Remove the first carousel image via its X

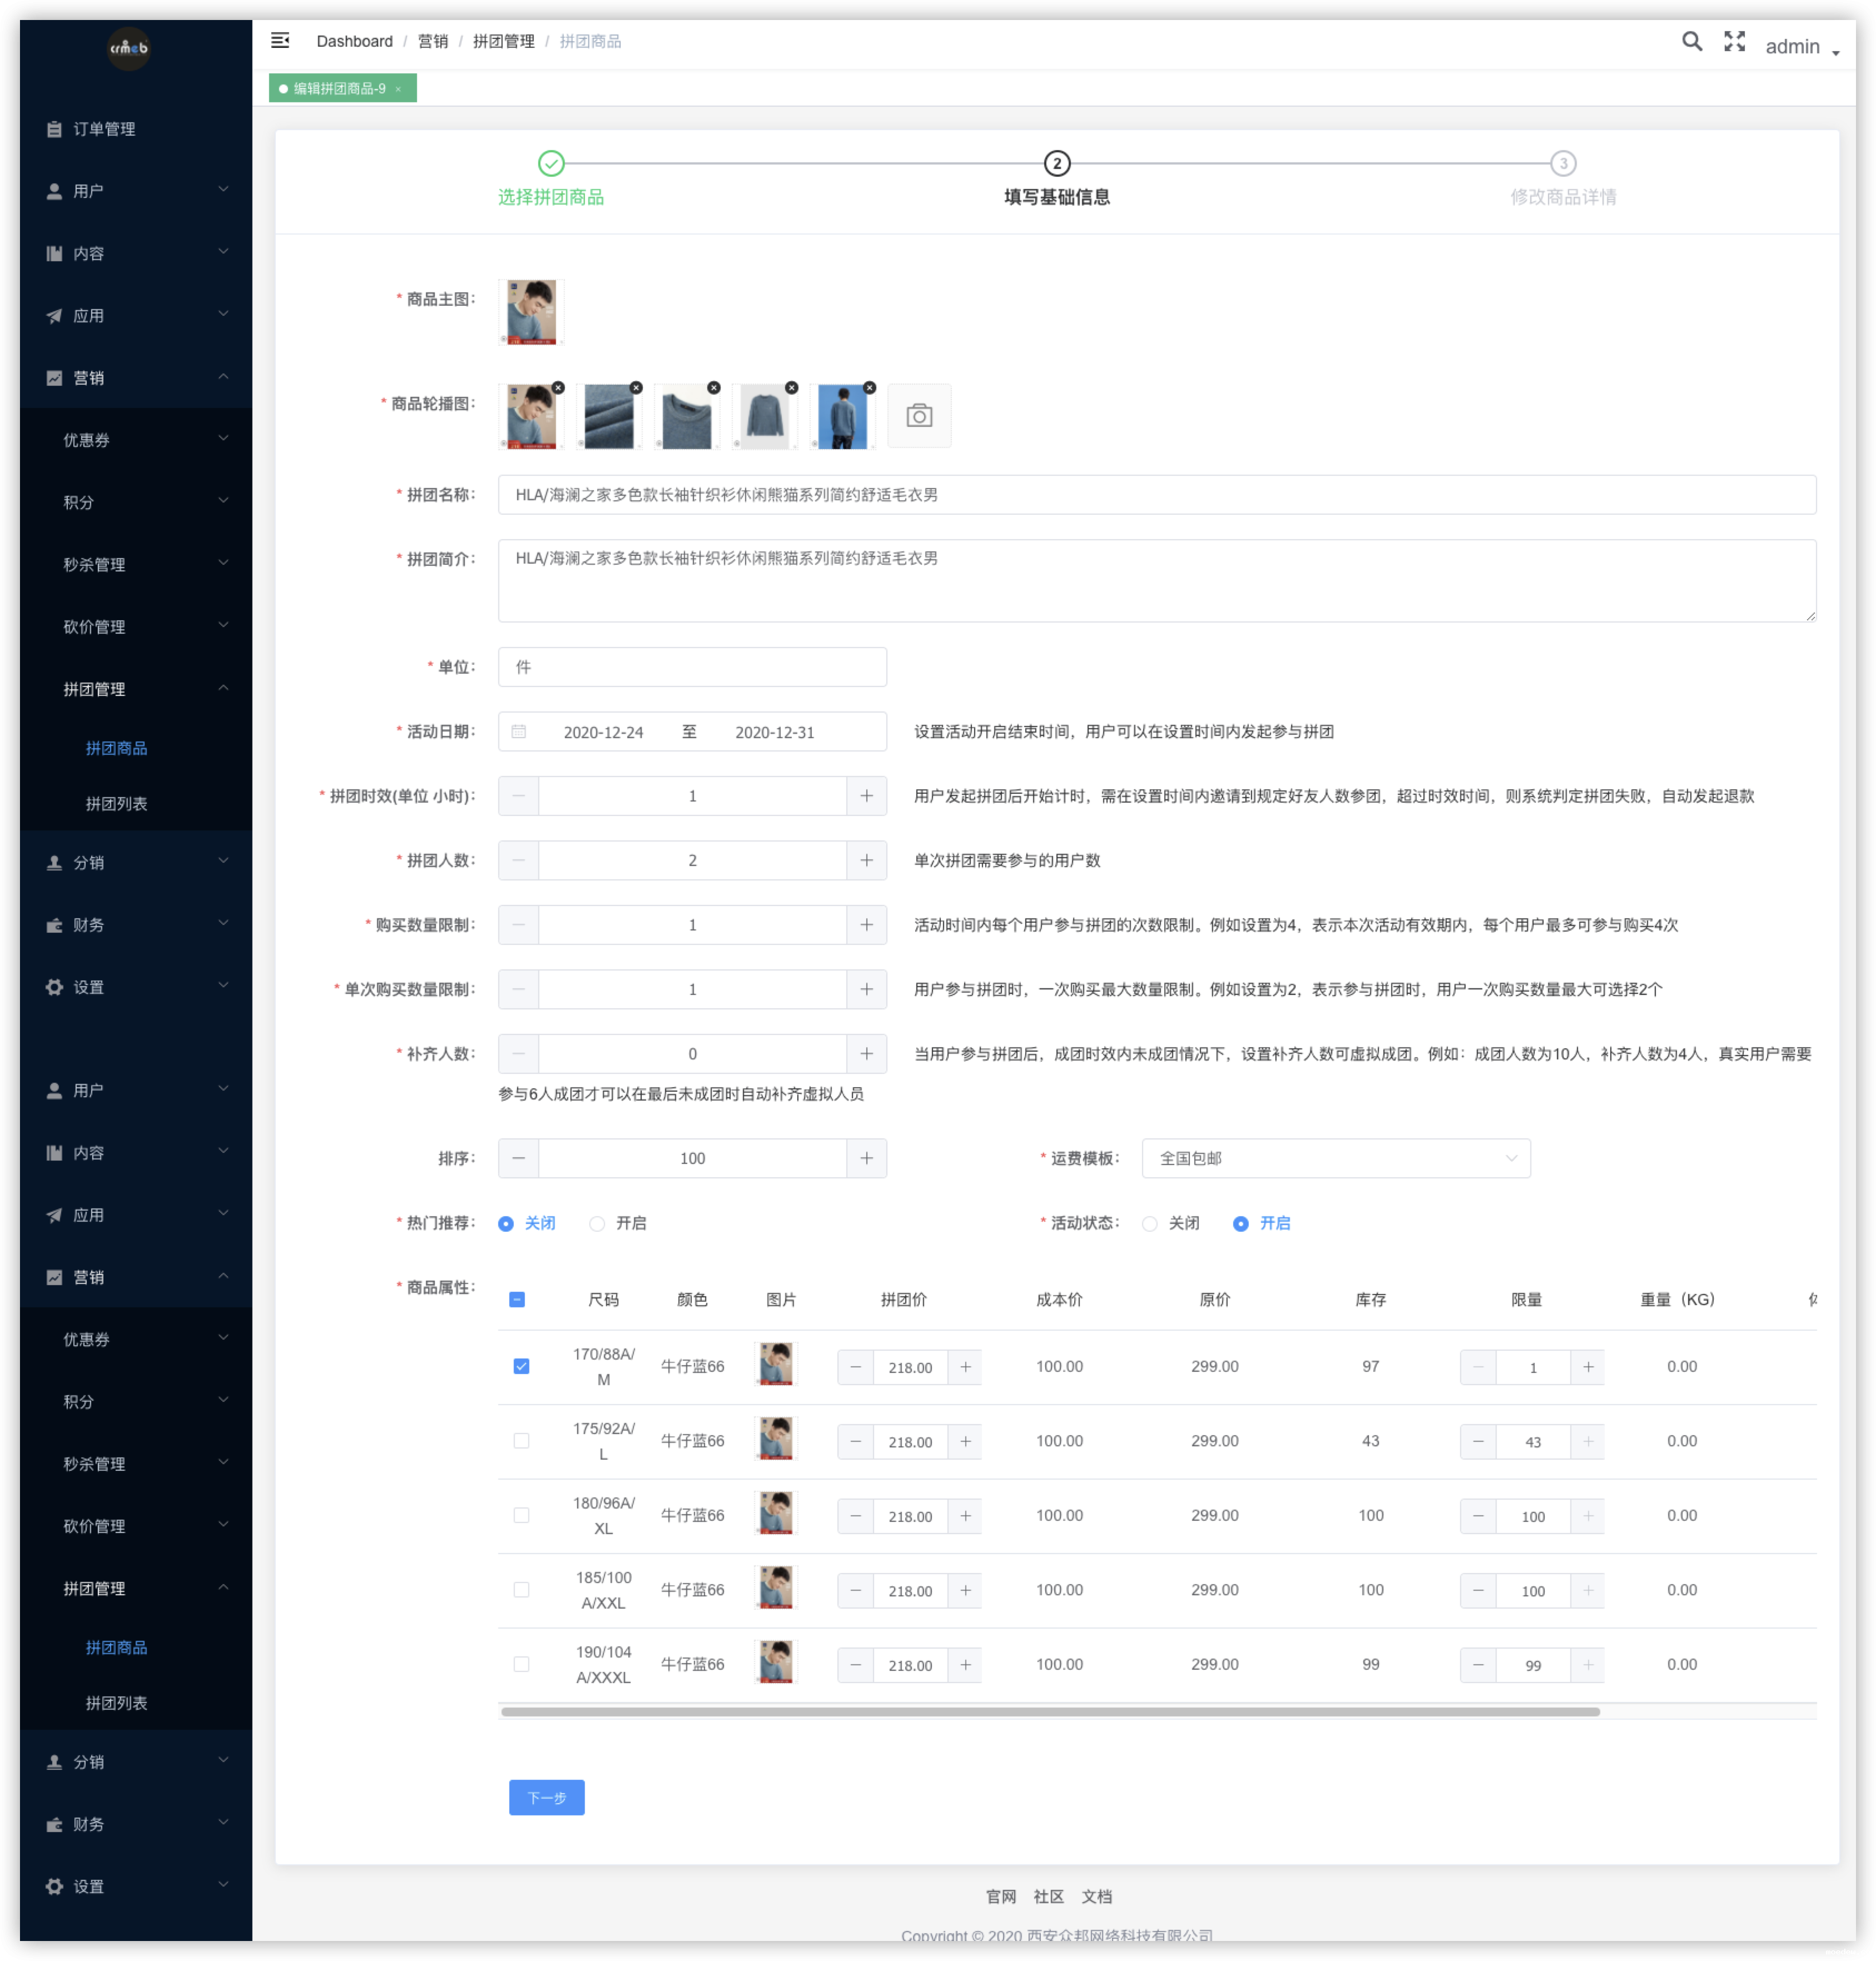[x=558, y=387]
